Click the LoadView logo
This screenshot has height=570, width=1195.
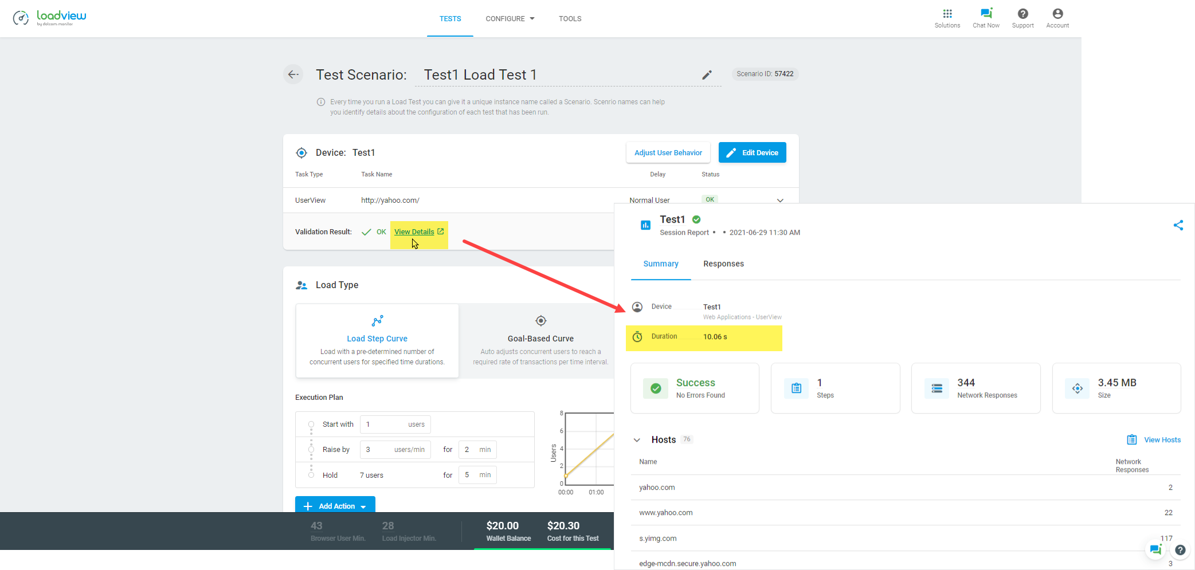tap(50, 18)
